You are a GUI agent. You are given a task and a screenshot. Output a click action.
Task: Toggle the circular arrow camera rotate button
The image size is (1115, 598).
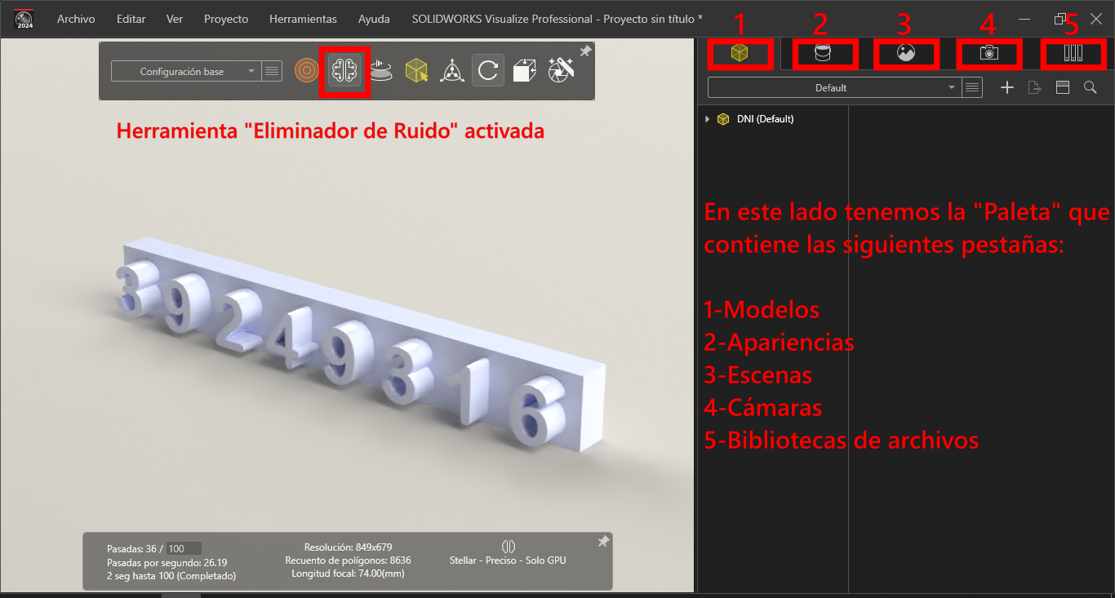click(x=487, y=71)
